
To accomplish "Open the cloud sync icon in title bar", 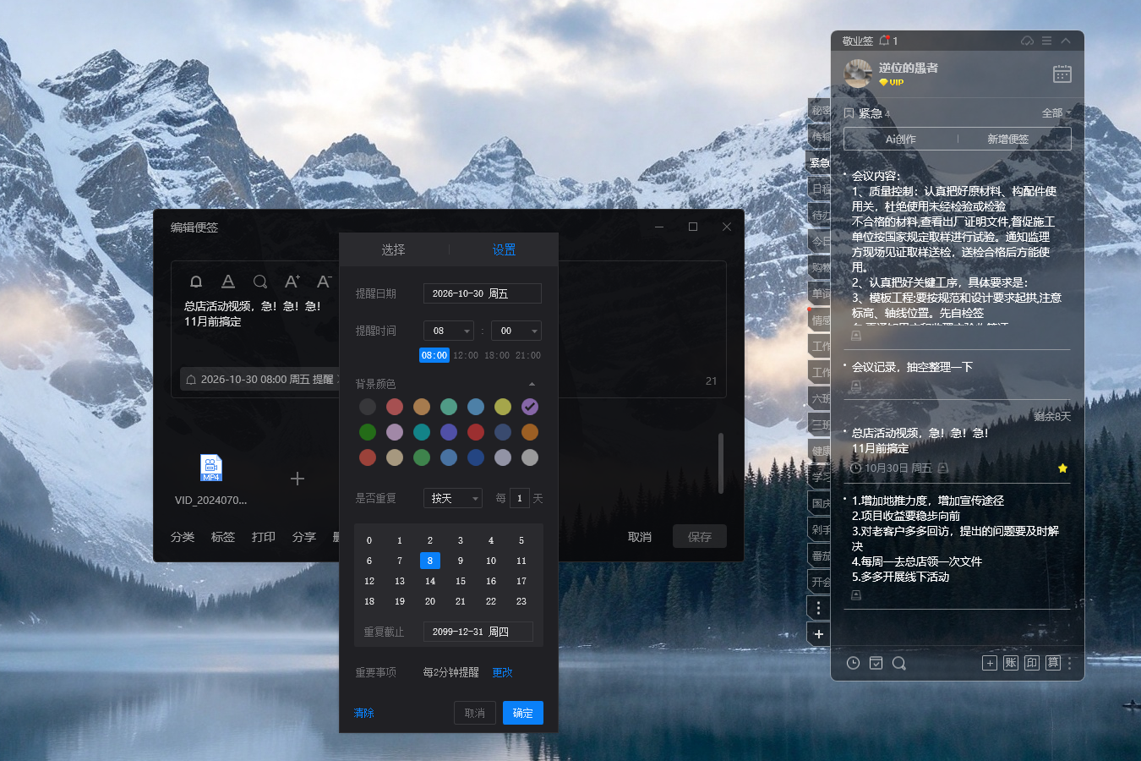I will click(x=1028, y=41).
